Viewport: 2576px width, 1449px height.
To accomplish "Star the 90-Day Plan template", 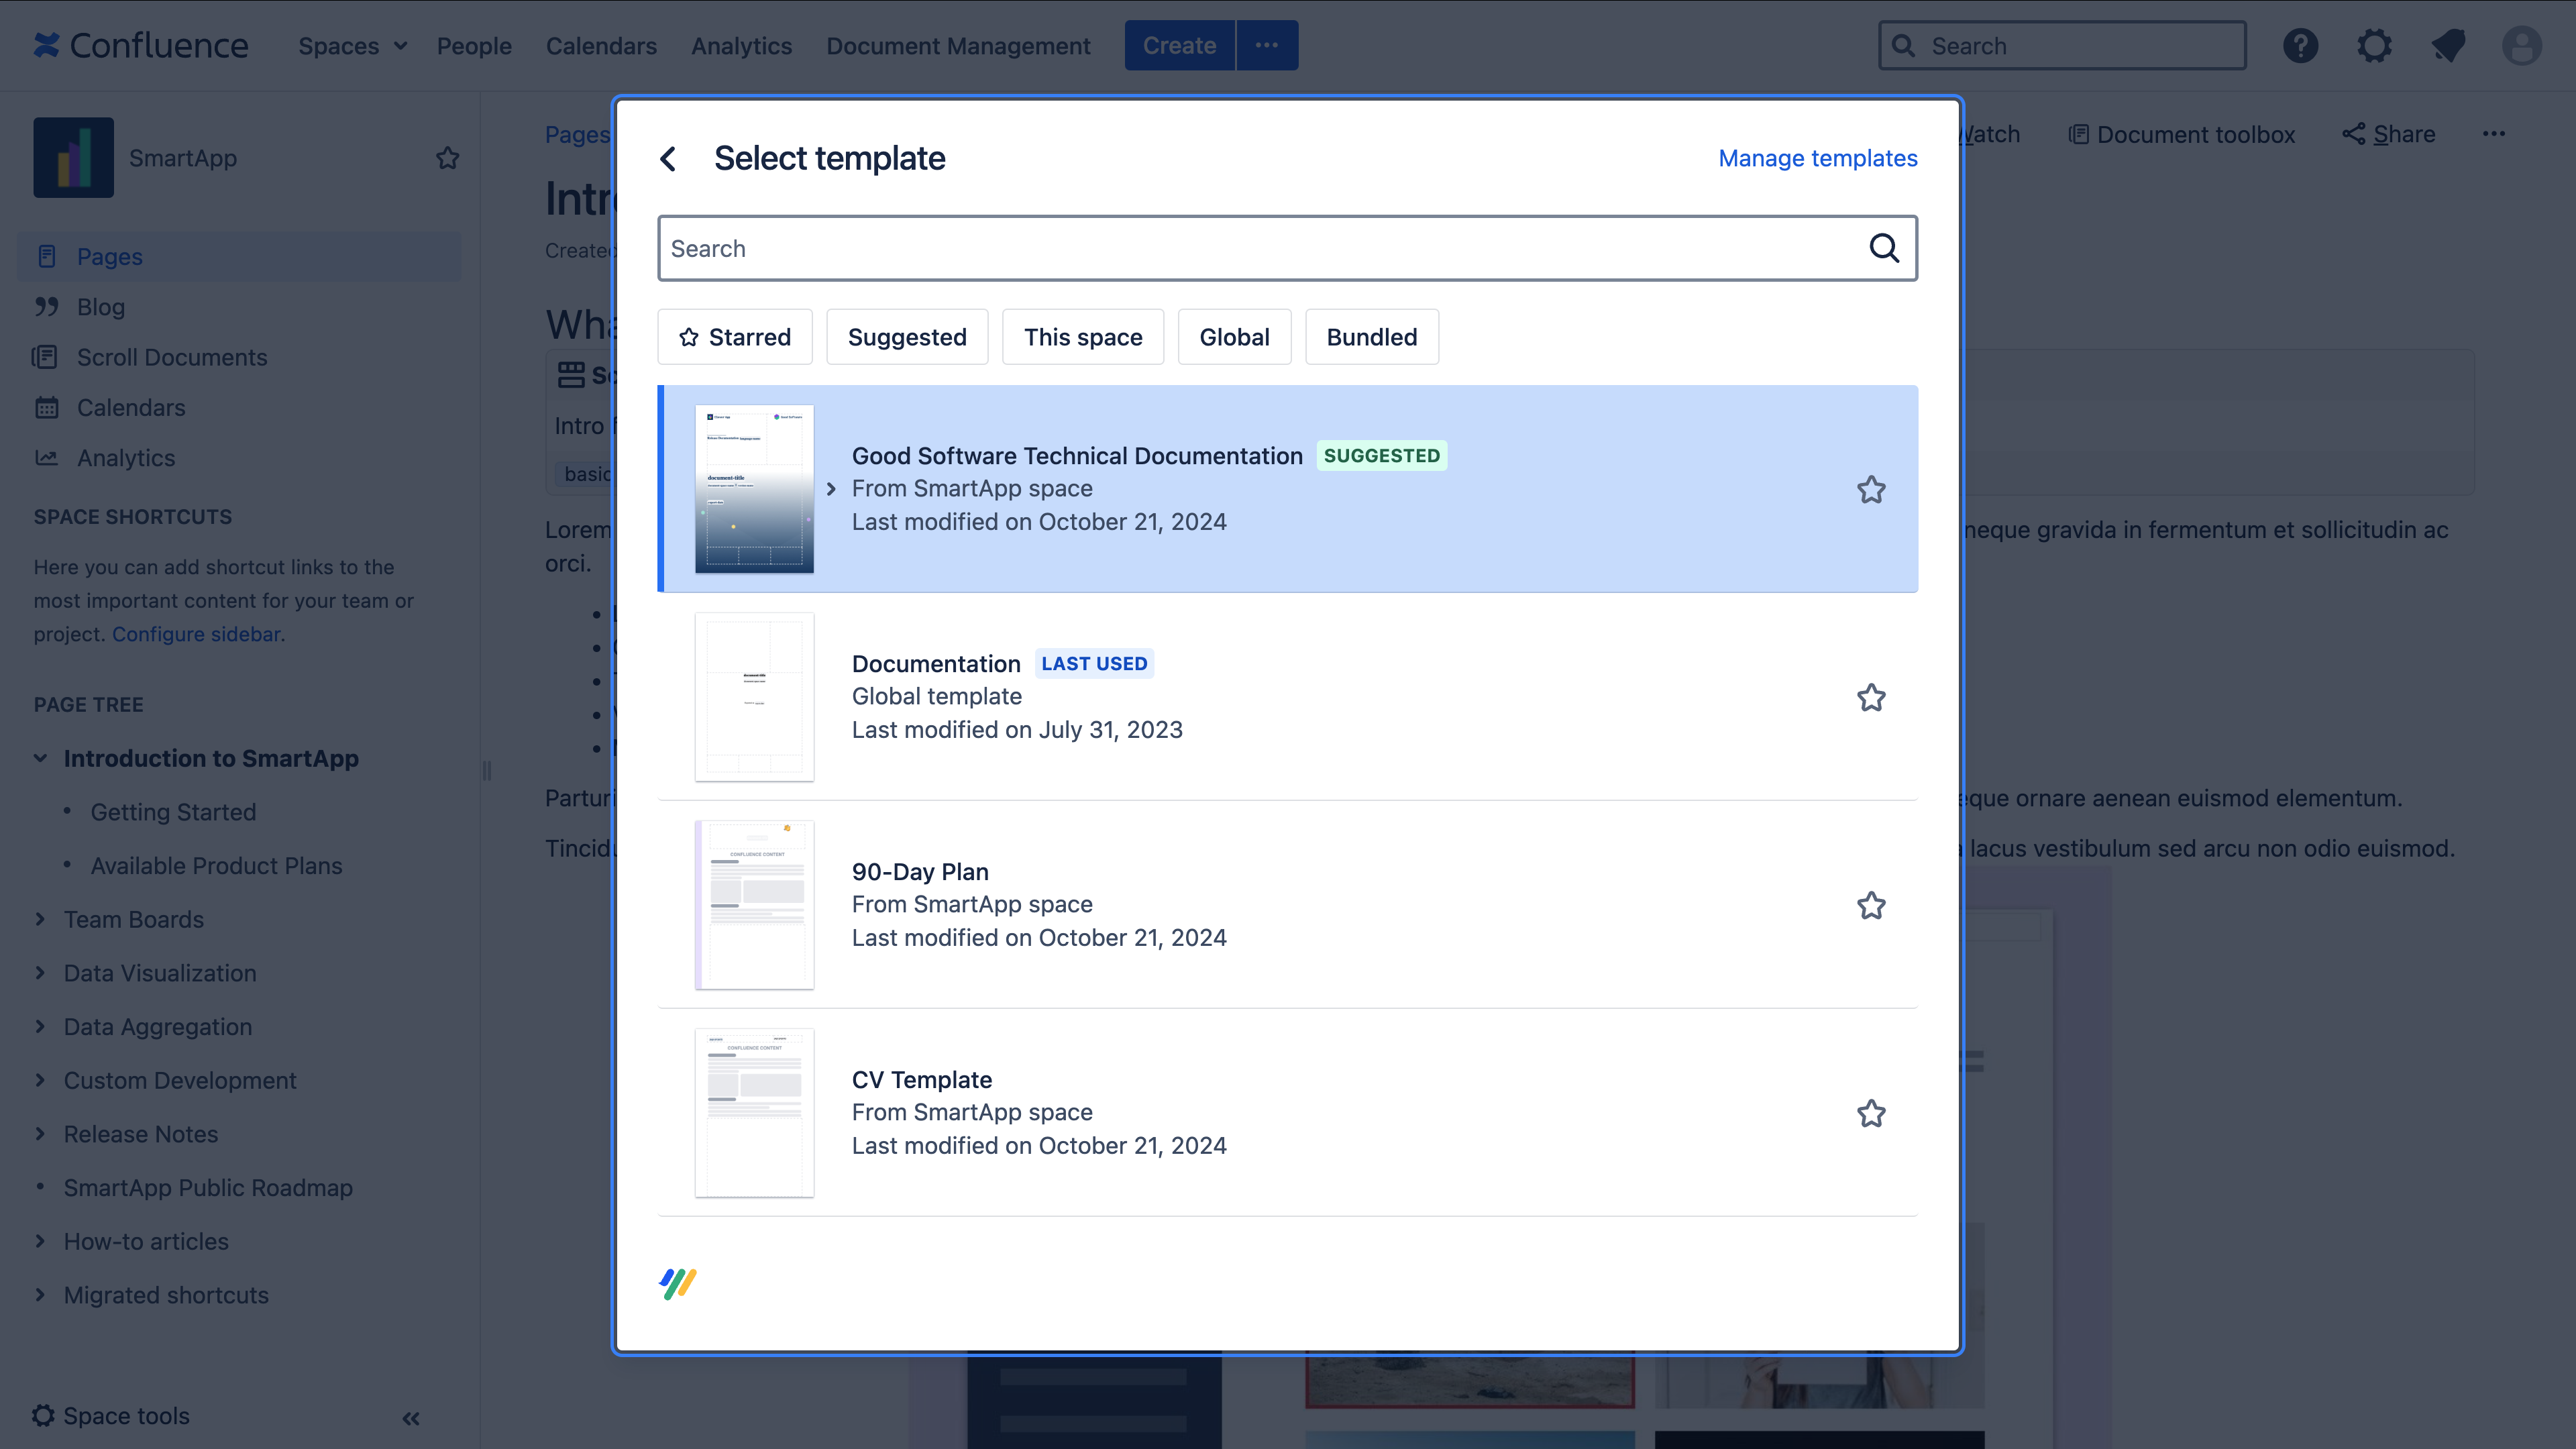I will click(x=1871, y=906).
